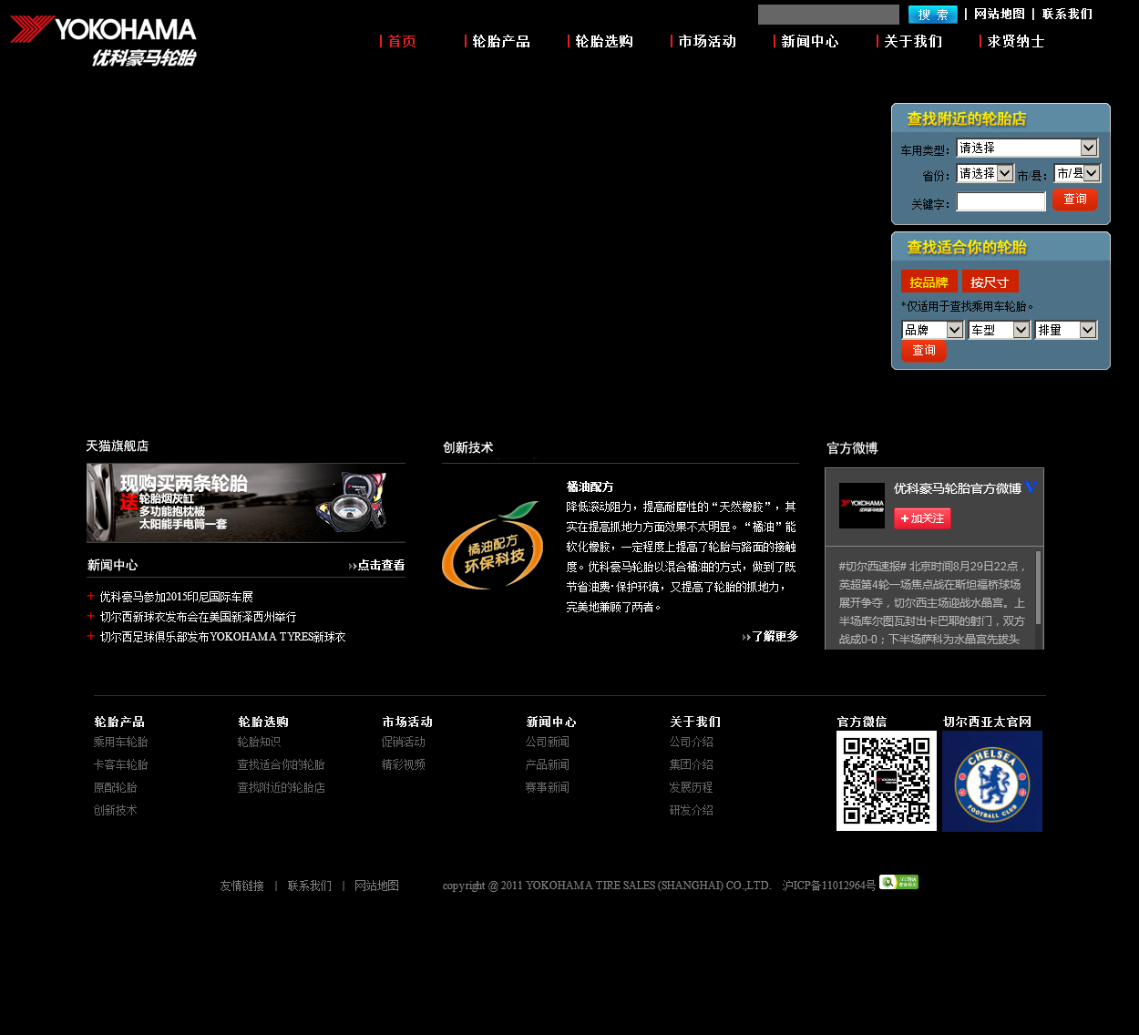Open footer link 发展历程
This screenshot has width=1139, height=1035.
(691, 787)
